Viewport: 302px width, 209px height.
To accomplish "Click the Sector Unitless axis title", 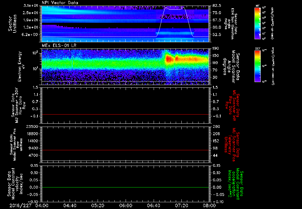I will tap(12, 24).
